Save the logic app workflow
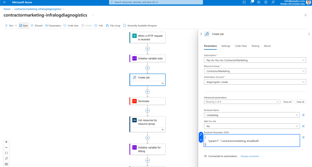The height and width of the screenshot is (167, 312). pos(23,25)
